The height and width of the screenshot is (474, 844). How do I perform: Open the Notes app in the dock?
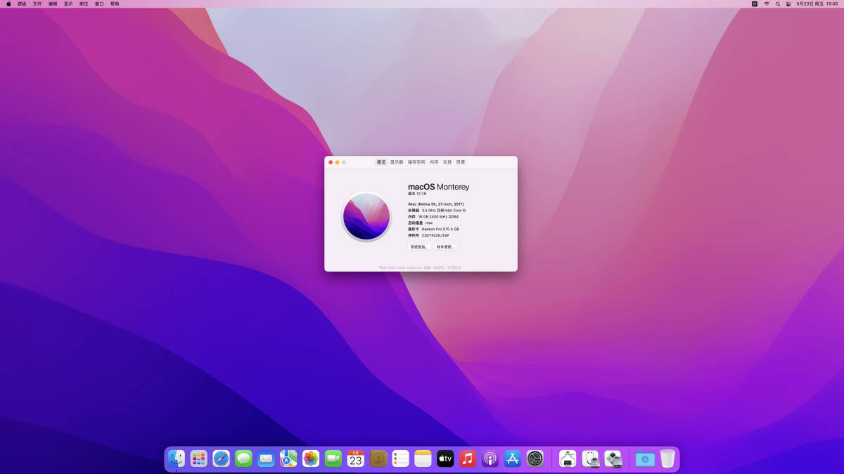pyautogui.click(x=423, y=459)
